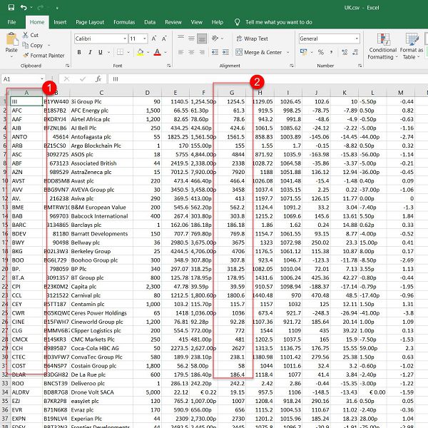This screenshot has width=428, height=428.
Task: Toggle Align Right
Action: click(x=202, y=52)
